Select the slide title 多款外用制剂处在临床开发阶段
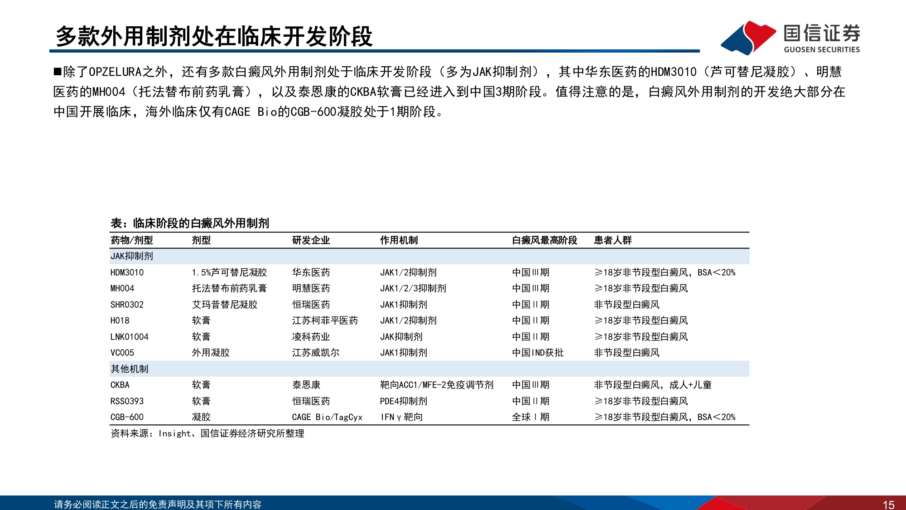The image size is (906, 510). tap(214, 36)
